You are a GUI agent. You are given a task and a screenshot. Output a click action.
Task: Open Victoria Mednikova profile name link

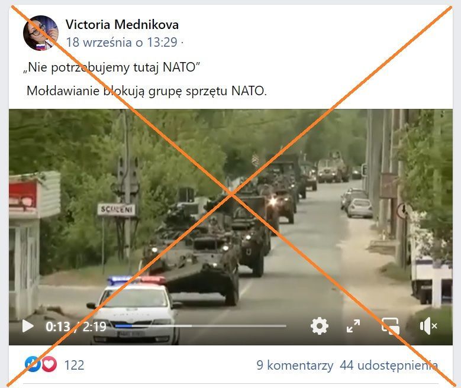tap(122, 24)
